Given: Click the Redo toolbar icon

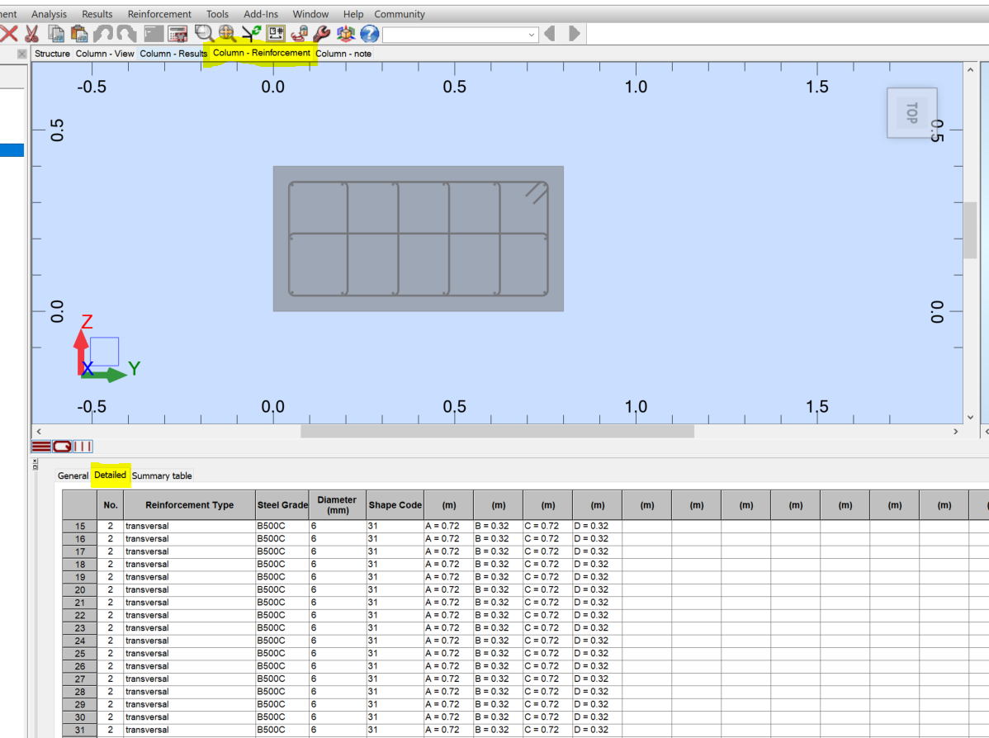Looking at the screenshot, I should pyautogui.click(x=125, y=33).
